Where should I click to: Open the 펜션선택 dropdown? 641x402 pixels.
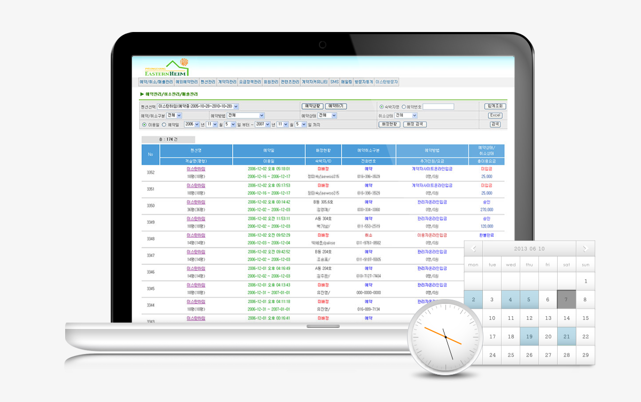click(236, 107)
